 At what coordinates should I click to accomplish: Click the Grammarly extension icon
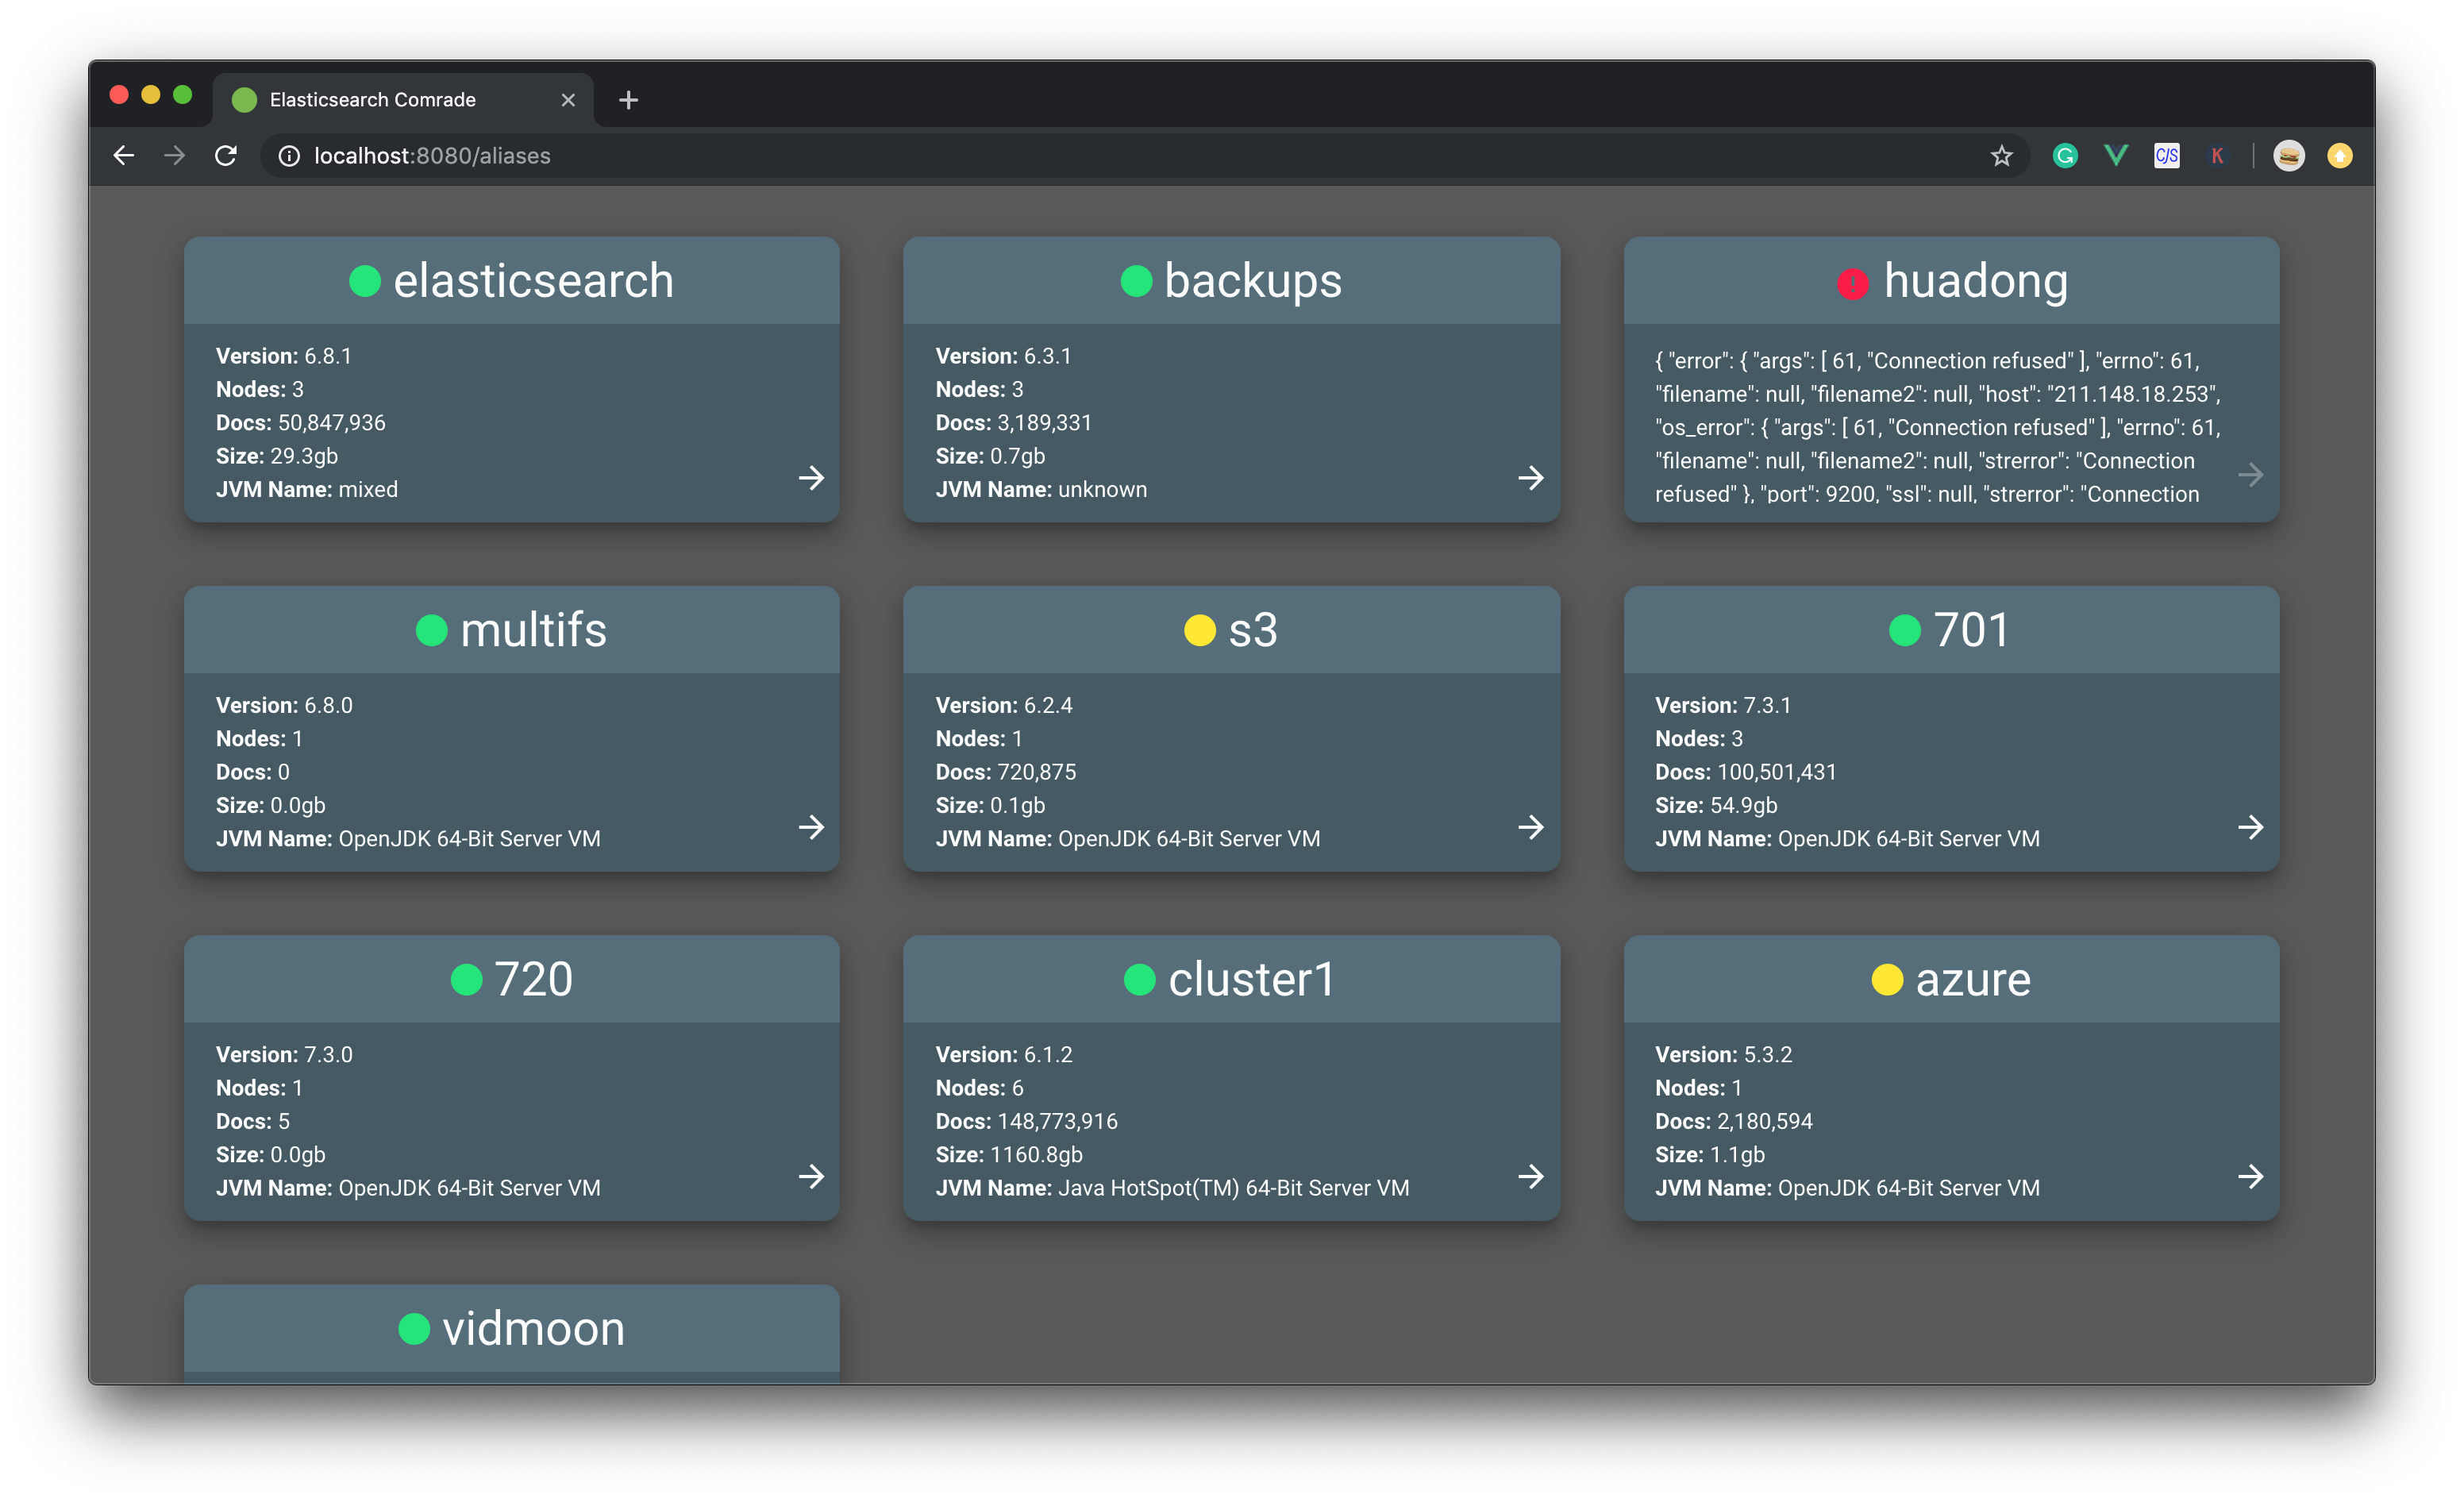(2065, 156)
